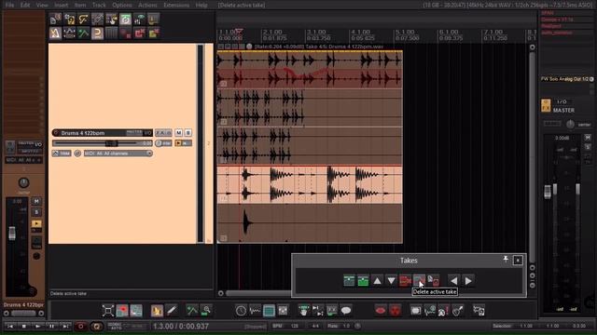Open the Track menu
This screenshot has width=597, height=335.
(99, 5)
